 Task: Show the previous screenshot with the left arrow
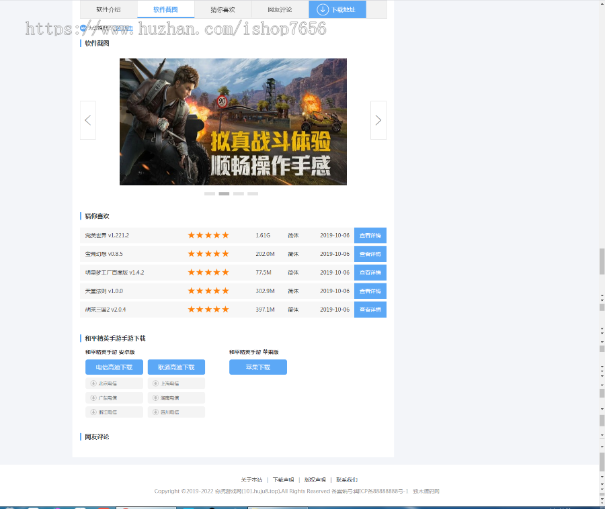pyautogui.click(x=88, y=120)
